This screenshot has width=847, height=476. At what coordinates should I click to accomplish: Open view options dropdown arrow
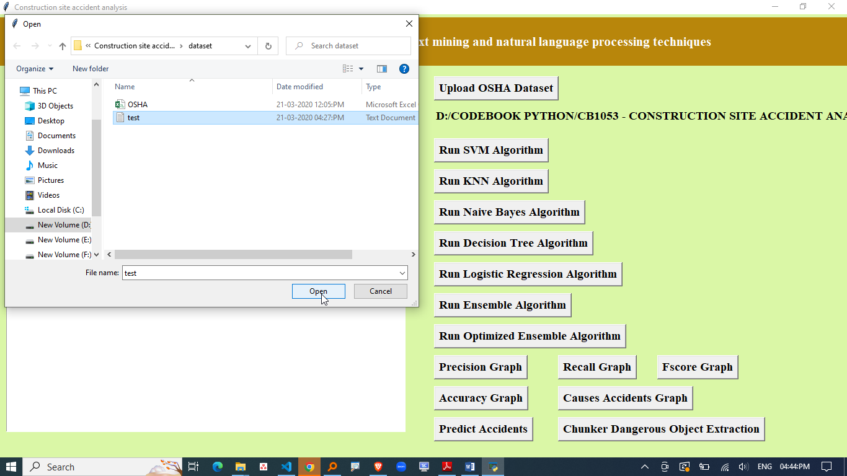(361, 69)
